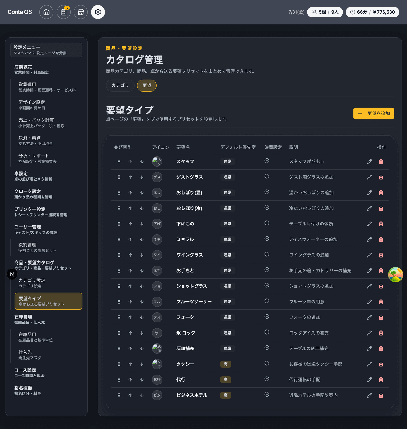
Task: Open 営業運用 settings in sidebar
Action: (x=48, y=87)
